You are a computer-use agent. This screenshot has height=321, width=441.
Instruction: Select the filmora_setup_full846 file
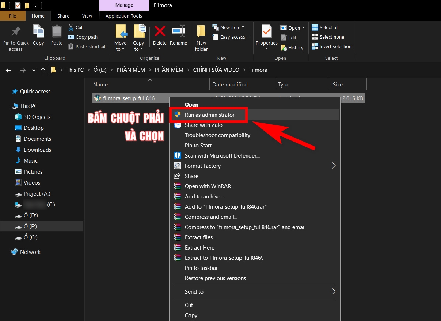(129, 98)
